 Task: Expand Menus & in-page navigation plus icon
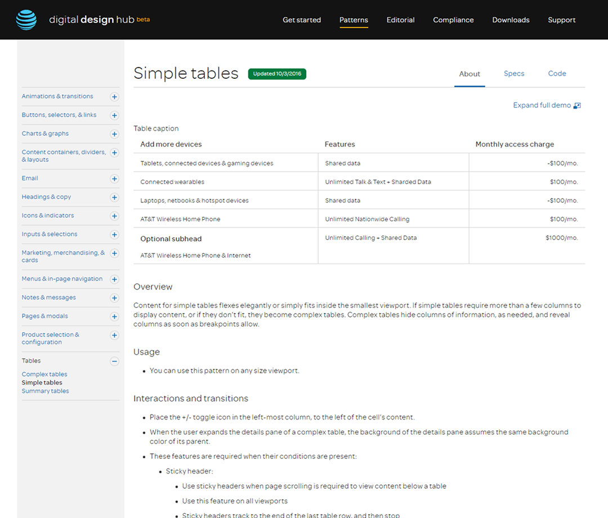tap(114, 279)
